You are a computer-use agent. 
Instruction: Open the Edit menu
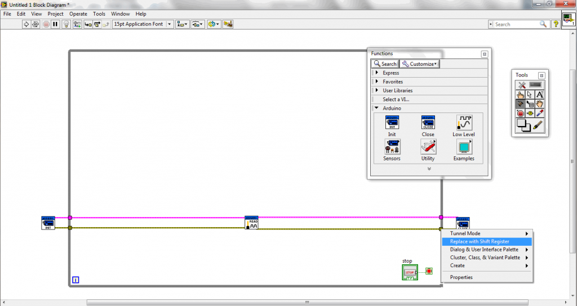(x=21, y=14)
